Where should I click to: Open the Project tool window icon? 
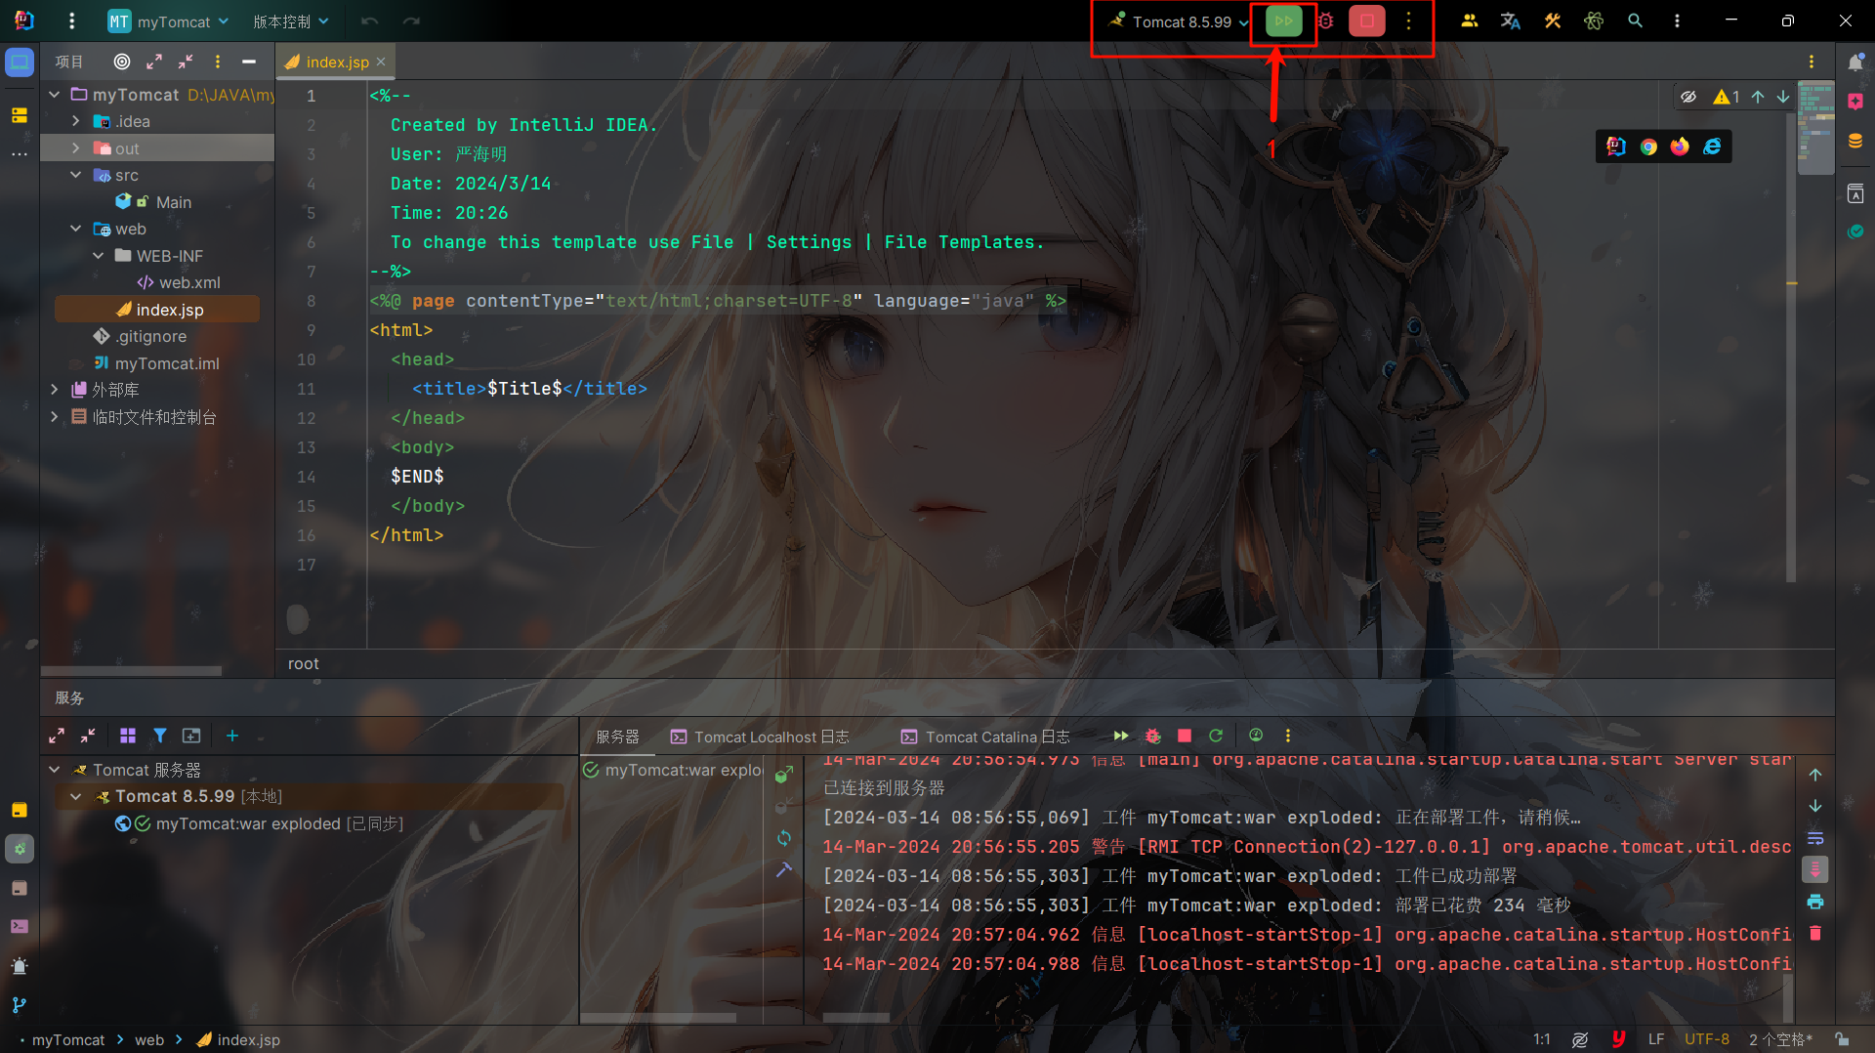tap(20, 63)
